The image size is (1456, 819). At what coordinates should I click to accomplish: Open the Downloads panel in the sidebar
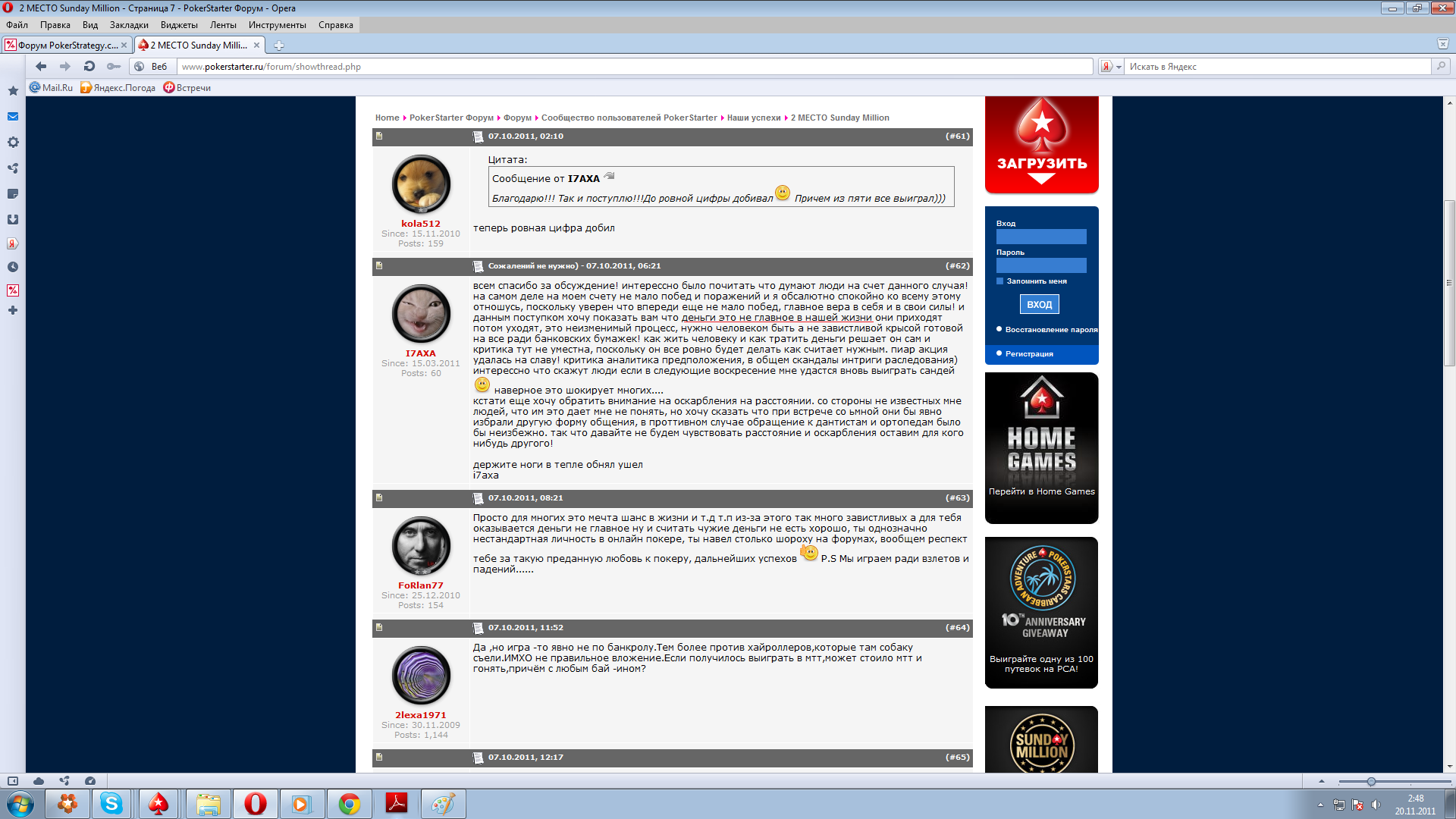[13, 219]
